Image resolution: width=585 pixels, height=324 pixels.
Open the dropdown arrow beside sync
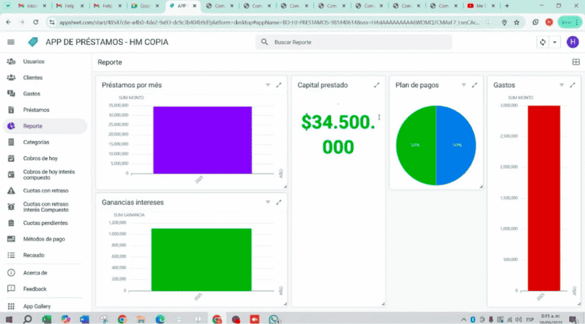pos(555,42)
